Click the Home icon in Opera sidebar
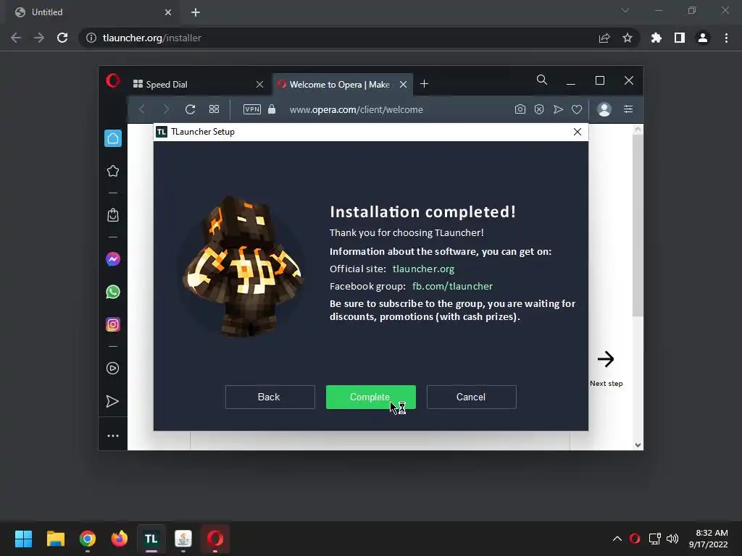742x556 pixels. 112,138
